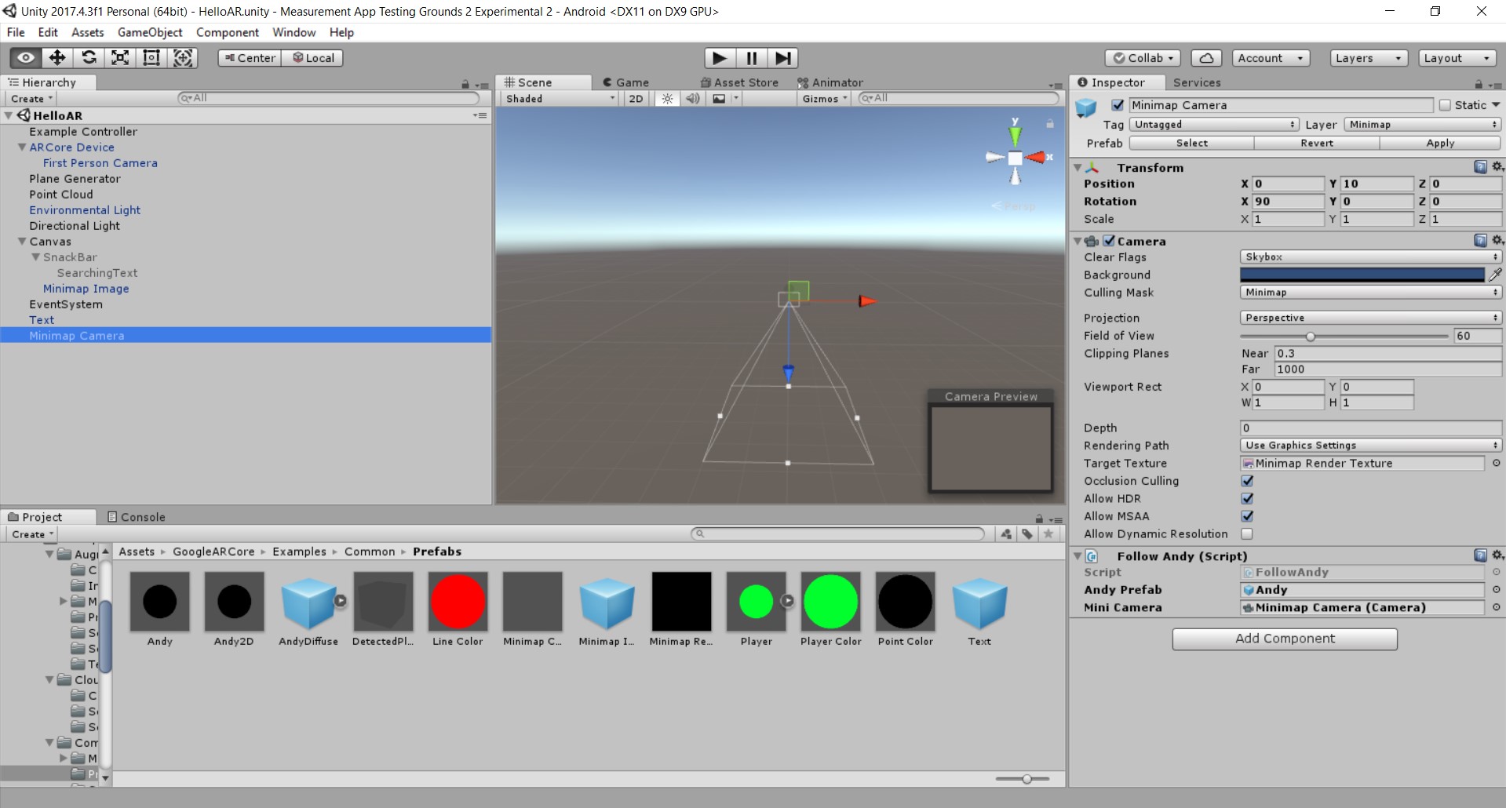Toggle scene lighting sun icon
Screen dimensions: 1506x808
click(x=667, y=99)
